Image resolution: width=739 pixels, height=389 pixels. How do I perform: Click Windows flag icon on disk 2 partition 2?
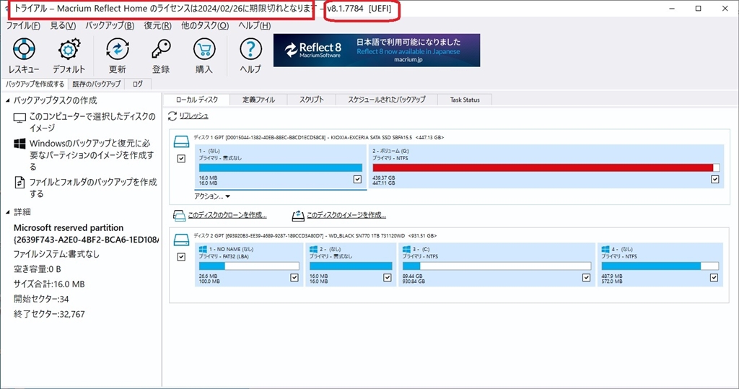coord(313,249)
